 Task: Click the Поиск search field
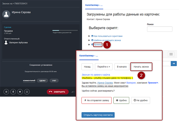click(x=160, y=29)
